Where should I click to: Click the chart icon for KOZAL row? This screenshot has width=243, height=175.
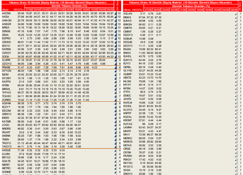tap(236, 117)
